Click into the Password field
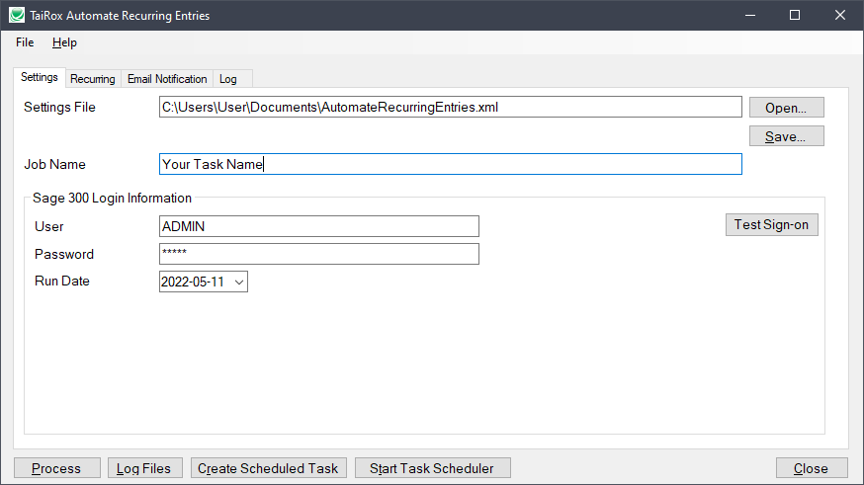This screenshot has height=485, width=864. 318,254
